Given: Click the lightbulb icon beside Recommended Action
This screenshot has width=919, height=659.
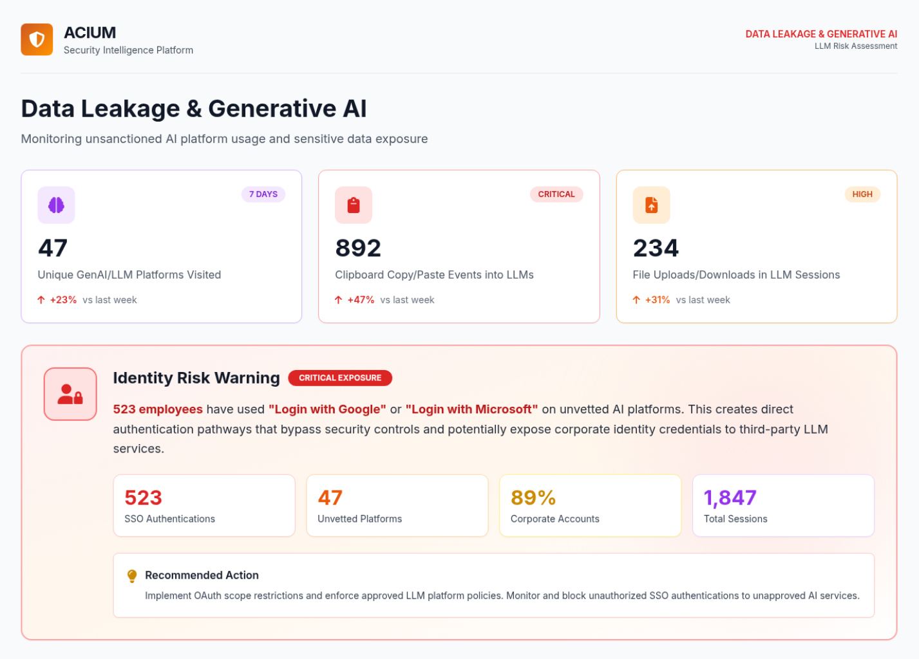Looking at the screenshot, I should pos(131,575).
